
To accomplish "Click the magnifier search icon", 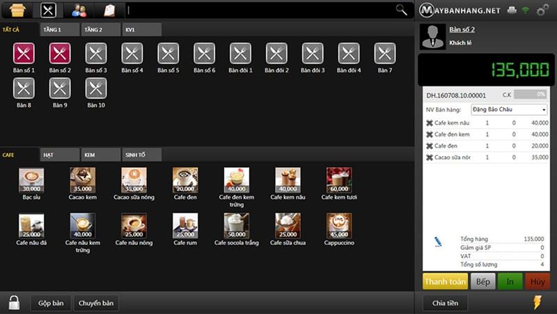I will click(x=401, y=10).
